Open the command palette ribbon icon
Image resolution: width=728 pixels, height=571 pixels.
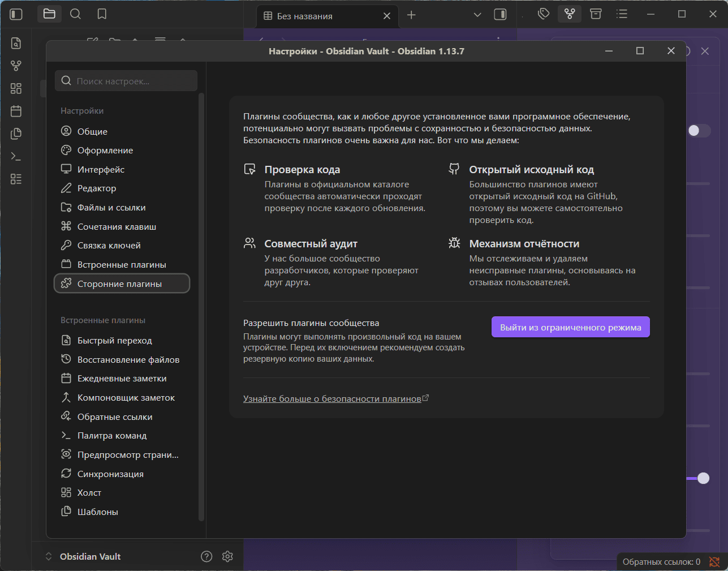16,156
